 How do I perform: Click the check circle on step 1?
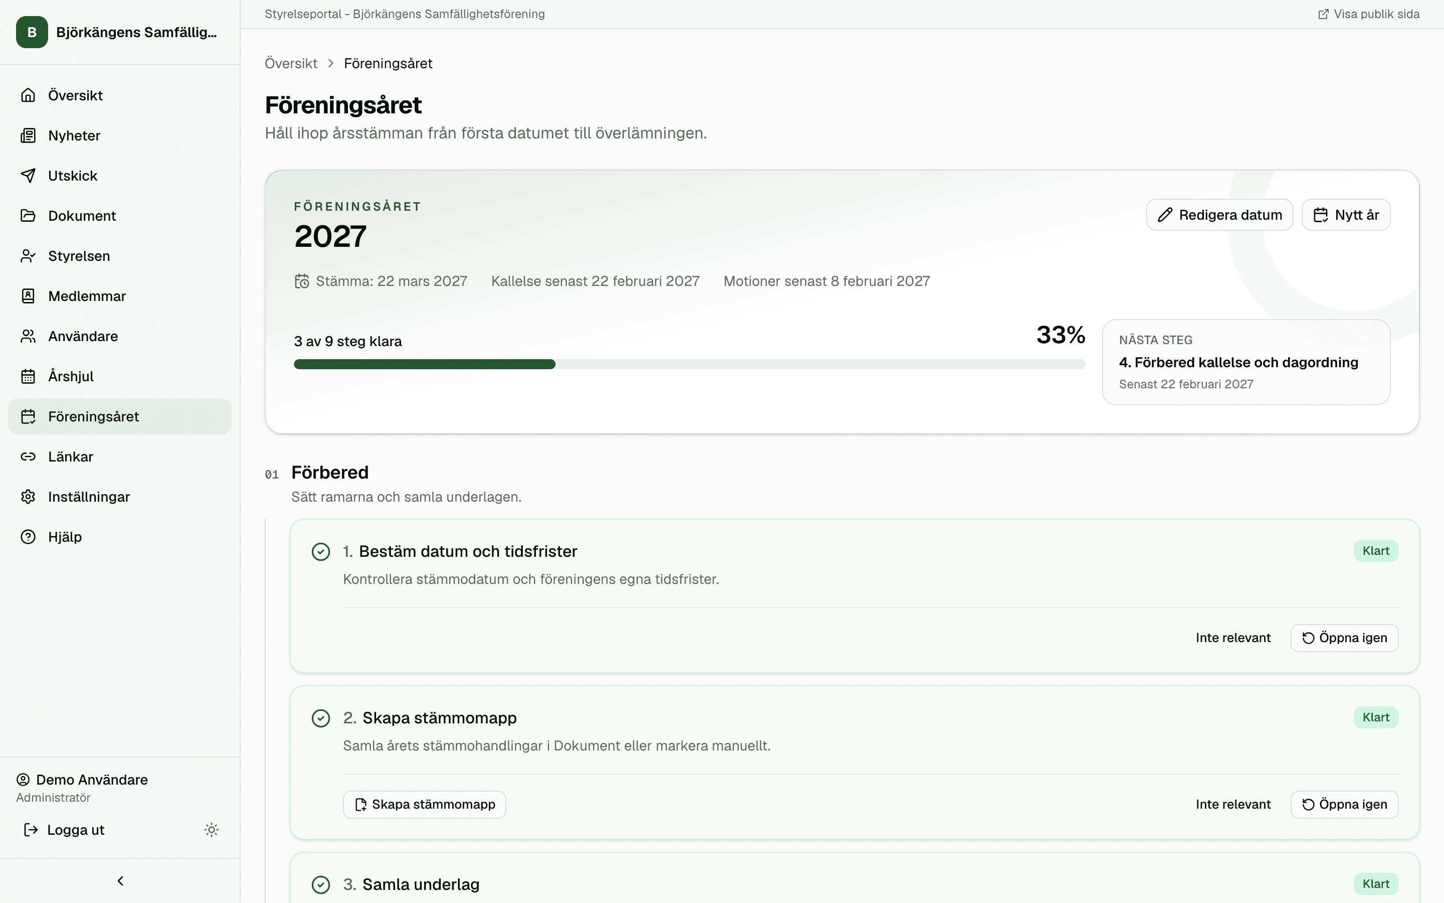point(321,552)
